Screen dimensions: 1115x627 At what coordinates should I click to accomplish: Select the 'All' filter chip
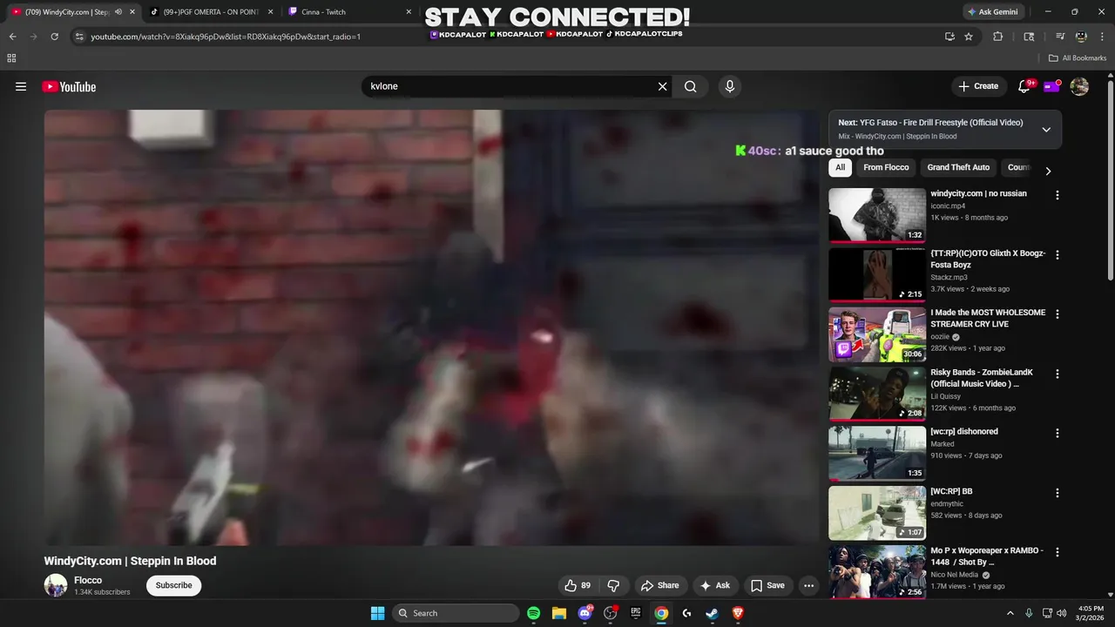pos(840,167)
